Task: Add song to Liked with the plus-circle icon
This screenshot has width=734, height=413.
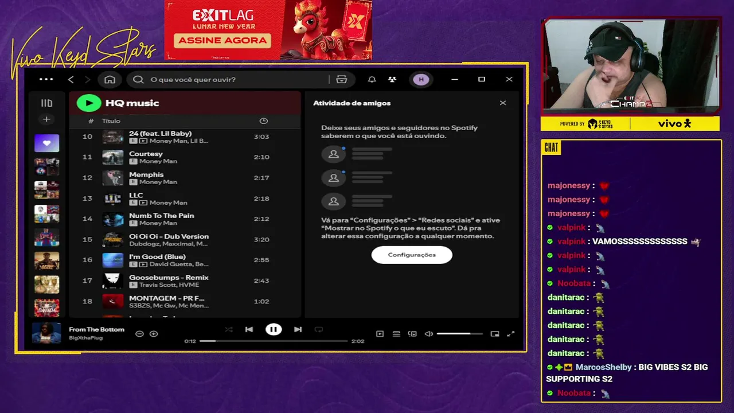Action: (x=154, y=334)
